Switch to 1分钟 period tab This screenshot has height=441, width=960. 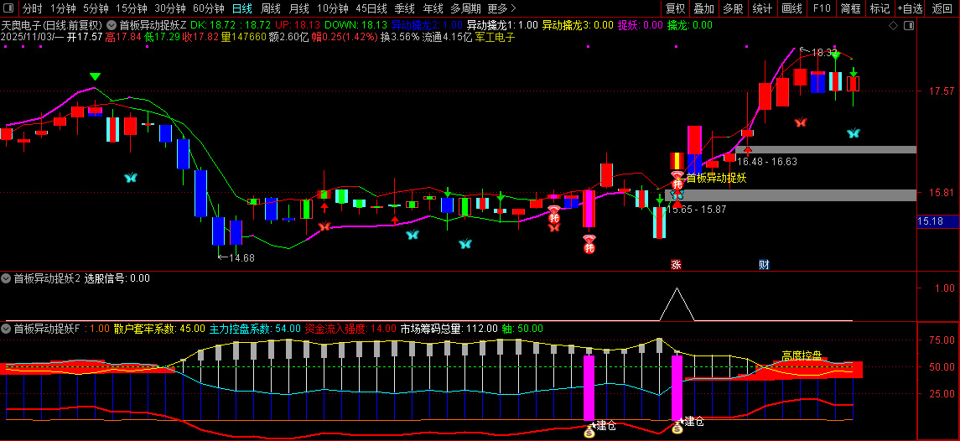point(62,8)
